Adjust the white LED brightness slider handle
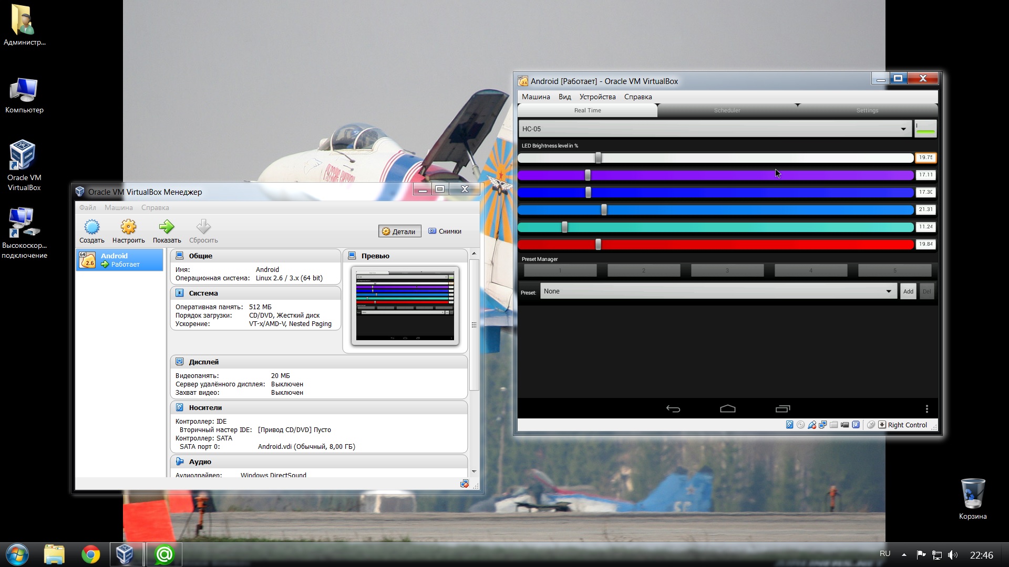The height and width of the screenshot is (567, 1009). click(598, 157)
